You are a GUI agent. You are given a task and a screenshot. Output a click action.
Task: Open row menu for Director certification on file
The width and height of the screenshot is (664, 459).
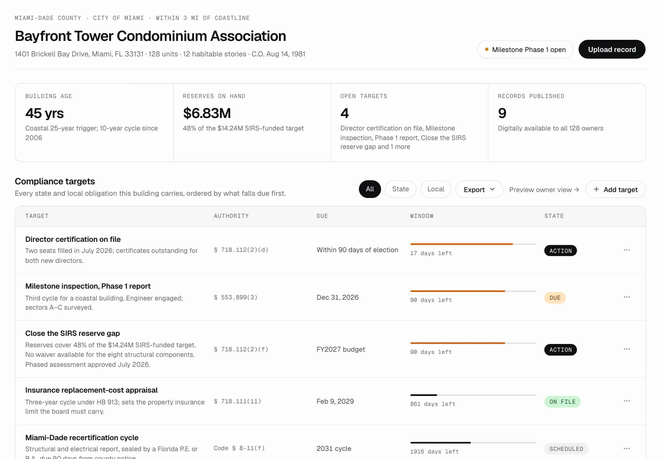(x=626, y=250)
